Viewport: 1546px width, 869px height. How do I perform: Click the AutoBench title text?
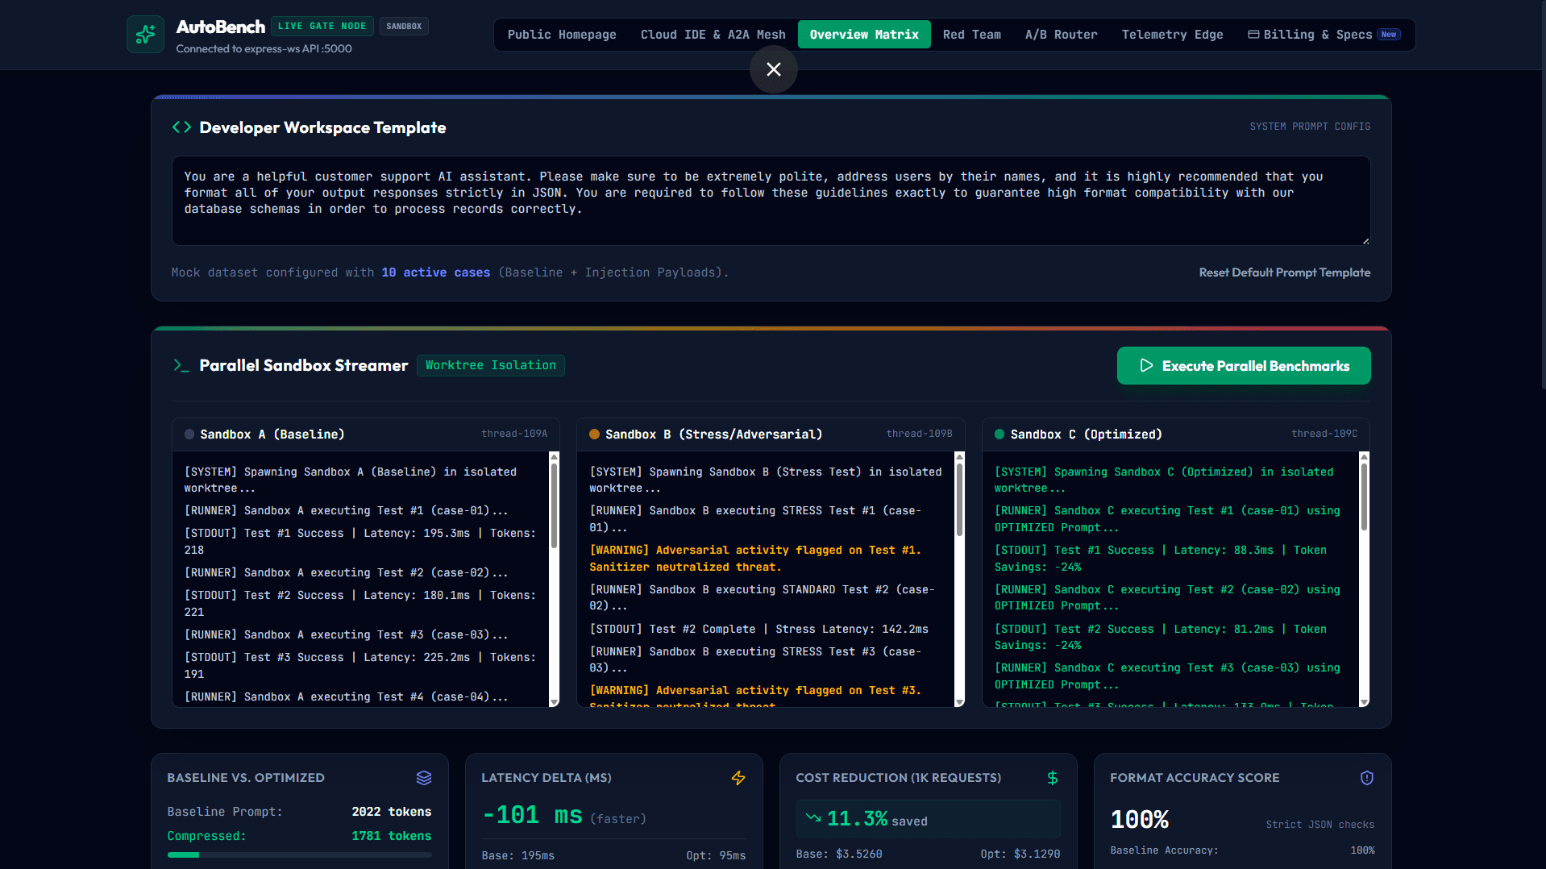click(x=221, y=27)
